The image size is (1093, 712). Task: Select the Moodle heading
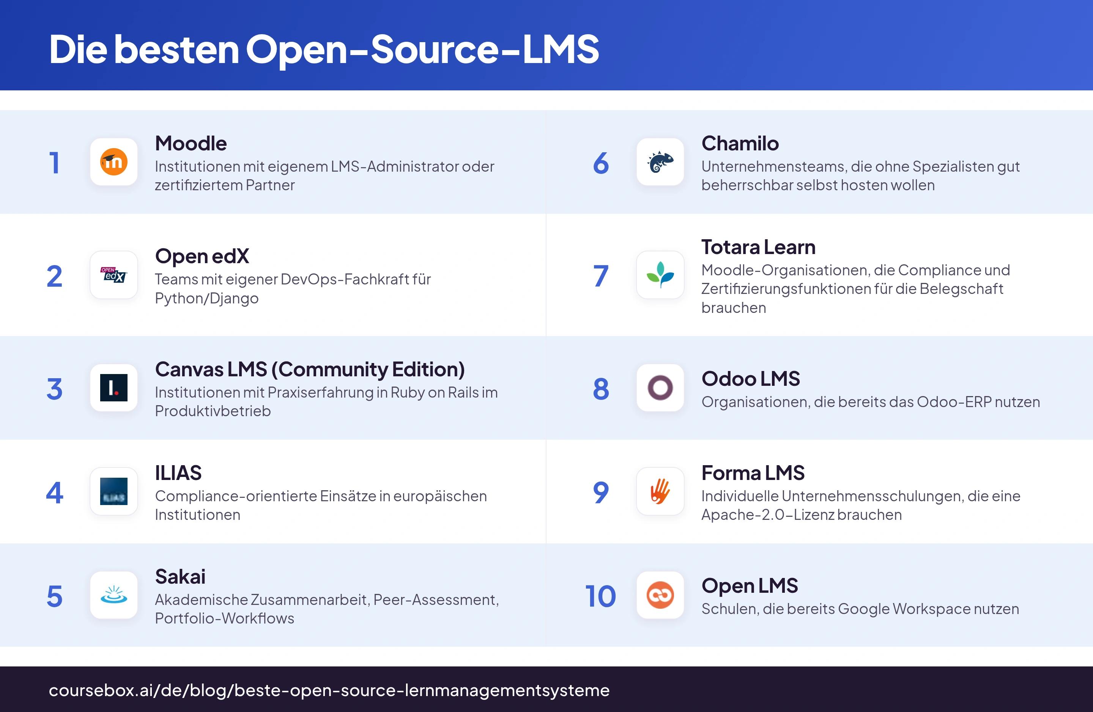pos(191,144)
